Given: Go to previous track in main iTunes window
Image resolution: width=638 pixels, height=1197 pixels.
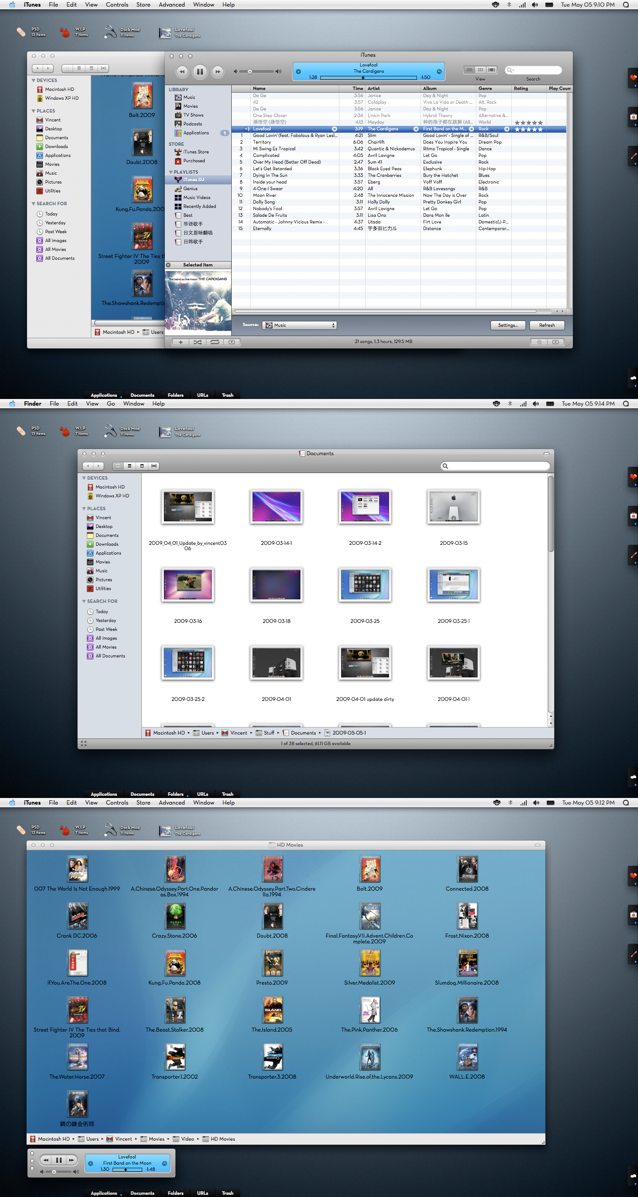Looking at the screenshot, I should tap(182, 71).
